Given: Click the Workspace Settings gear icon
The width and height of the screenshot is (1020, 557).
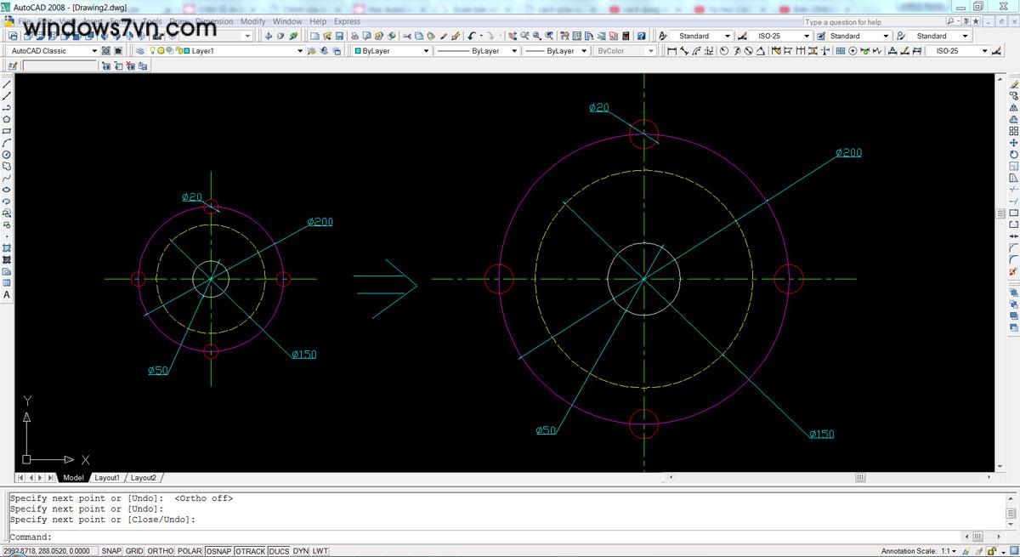Looking at the screenshot, I should coord(105,50).
